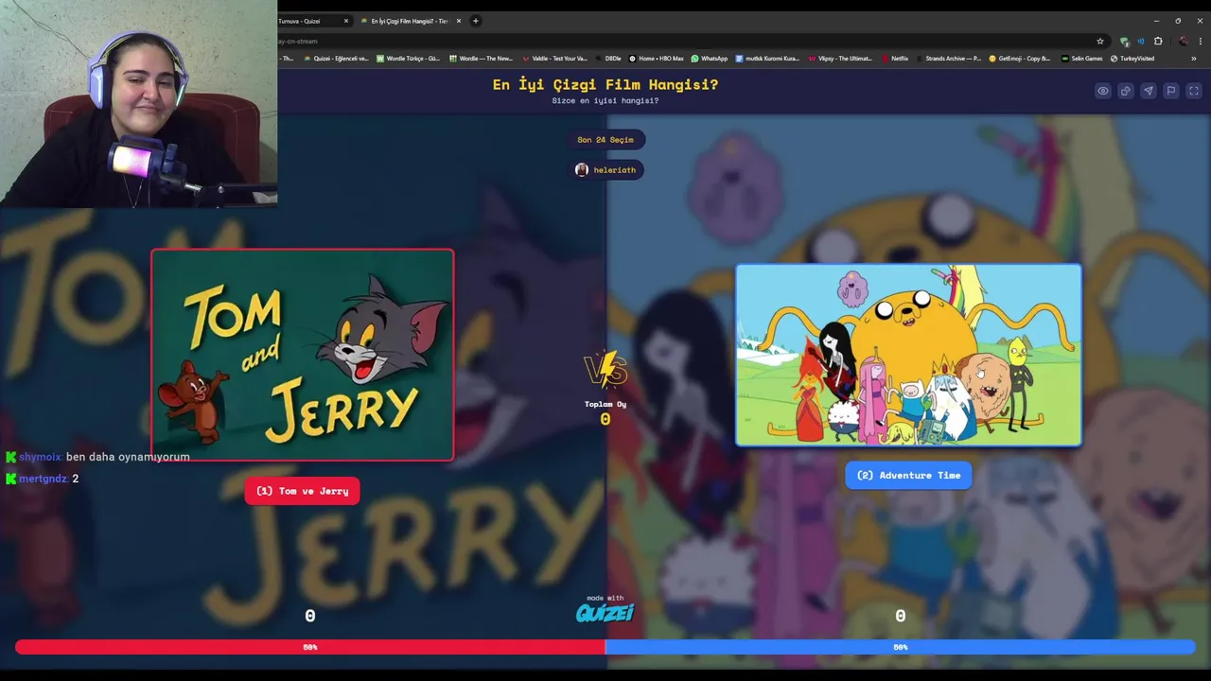Close the En İyi Çizgi Film tab
Viewport: 1211px width, 681px height.
click(459, 21)
